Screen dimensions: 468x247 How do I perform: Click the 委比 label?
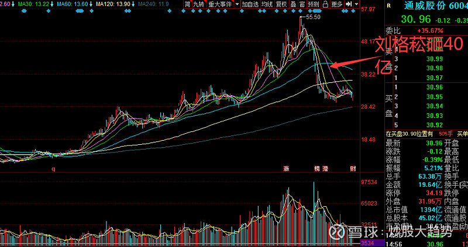[393, 31]
